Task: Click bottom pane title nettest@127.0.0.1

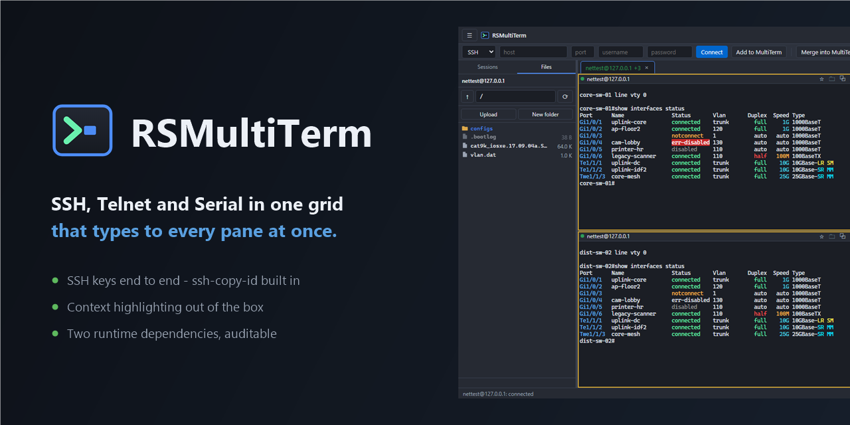Action: click(x=608, y=236)
